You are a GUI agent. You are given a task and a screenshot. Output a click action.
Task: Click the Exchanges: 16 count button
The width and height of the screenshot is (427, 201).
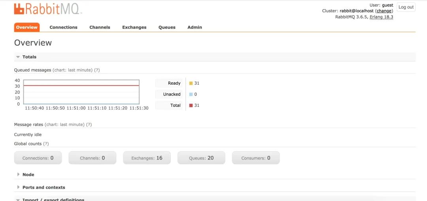[147, 158]
